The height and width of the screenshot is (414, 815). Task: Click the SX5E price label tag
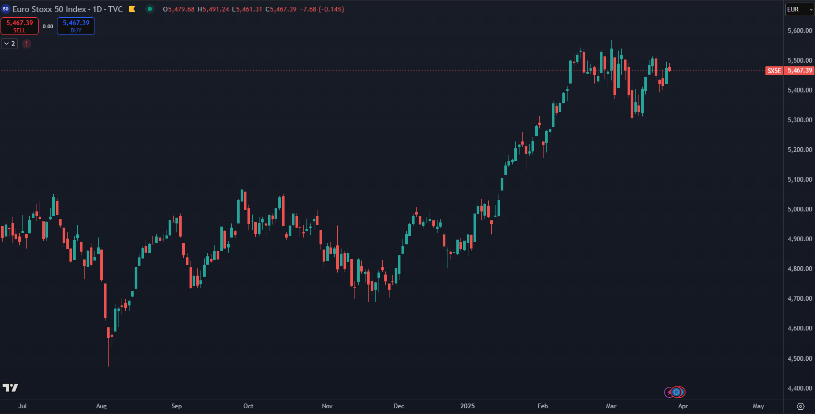(x=774, y=70)
